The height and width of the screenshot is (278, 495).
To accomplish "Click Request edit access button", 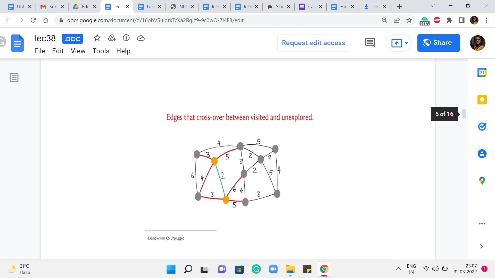I will (x=313, y=43).
